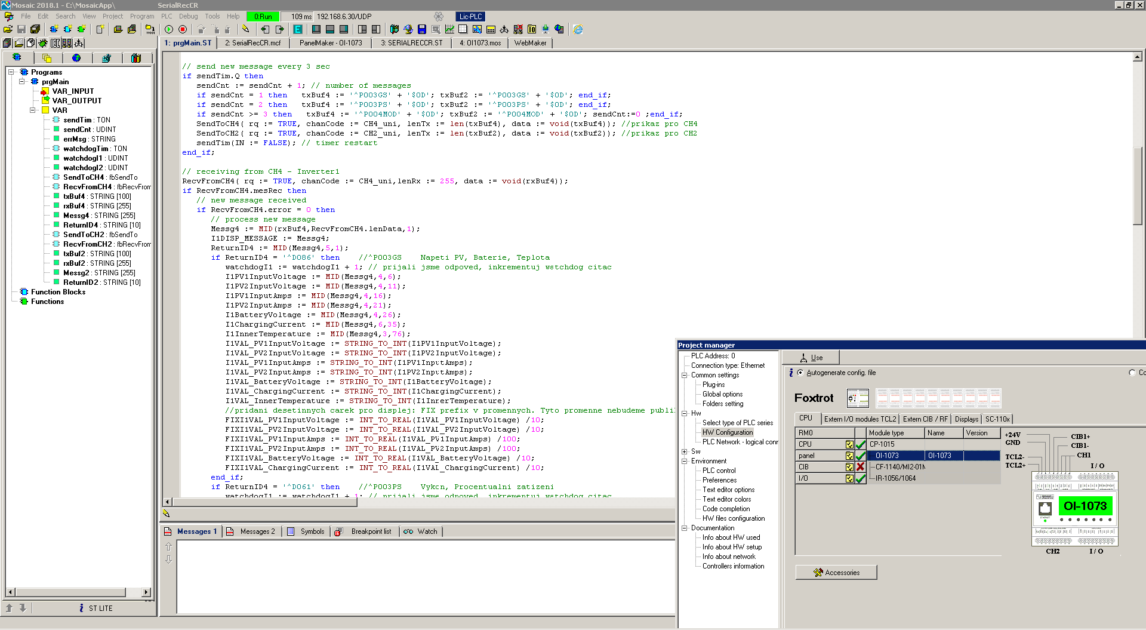Open the Debug menu
Image resolution: width=1146 pixels, height=630 pixels.
click(188, 16)
